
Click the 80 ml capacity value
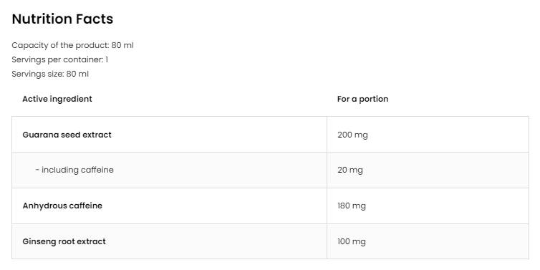pos(122,45)
